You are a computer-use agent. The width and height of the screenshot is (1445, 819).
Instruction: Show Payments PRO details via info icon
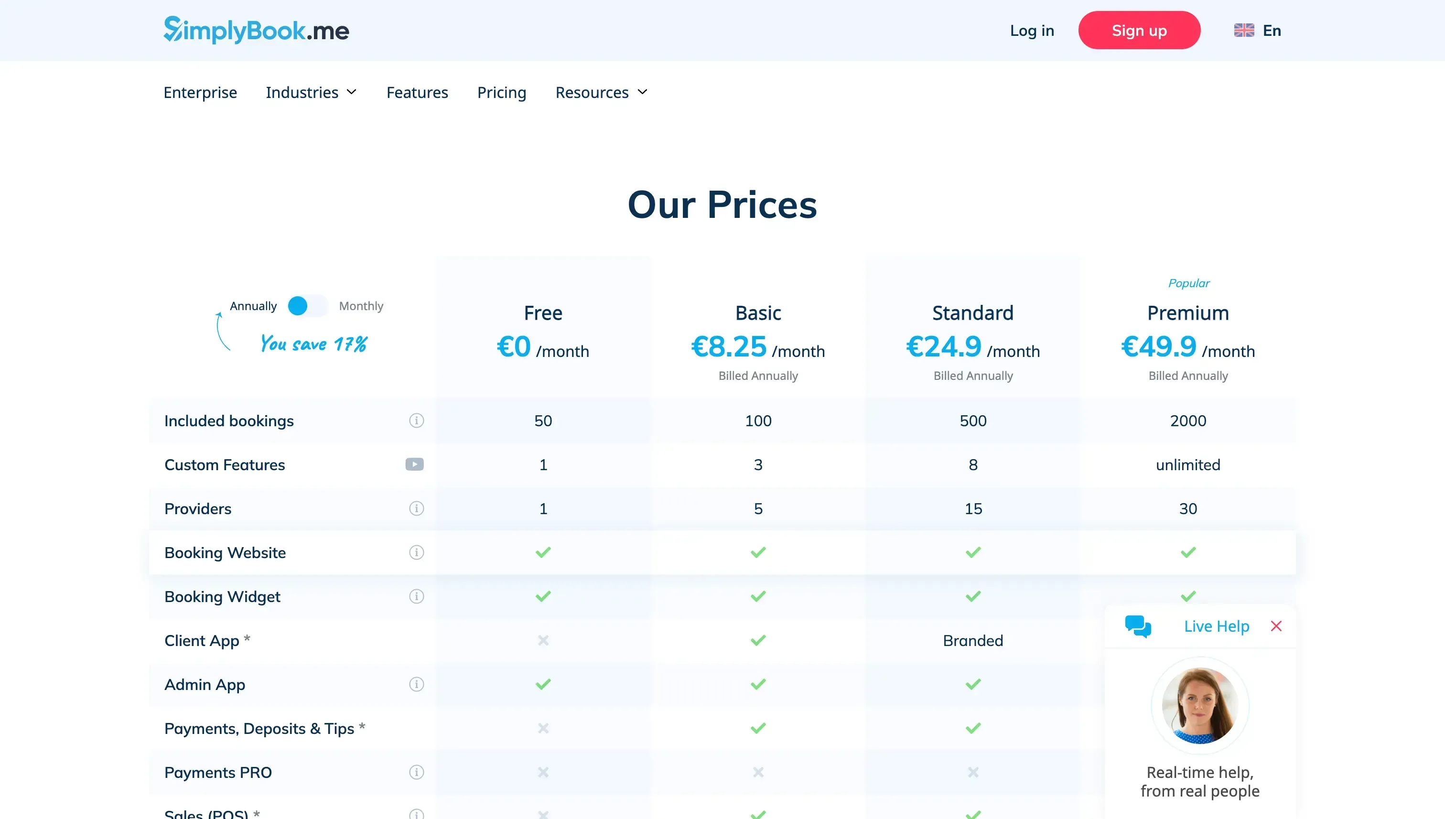coord(416,772)
